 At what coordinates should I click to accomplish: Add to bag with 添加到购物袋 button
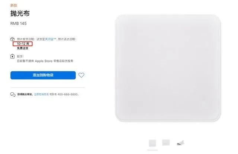coord(43,75)
